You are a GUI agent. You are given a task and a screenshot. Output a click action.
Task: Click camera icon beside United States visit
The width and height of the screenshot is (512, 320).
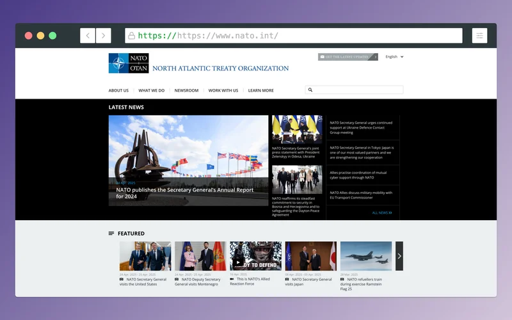pos(122,279)
